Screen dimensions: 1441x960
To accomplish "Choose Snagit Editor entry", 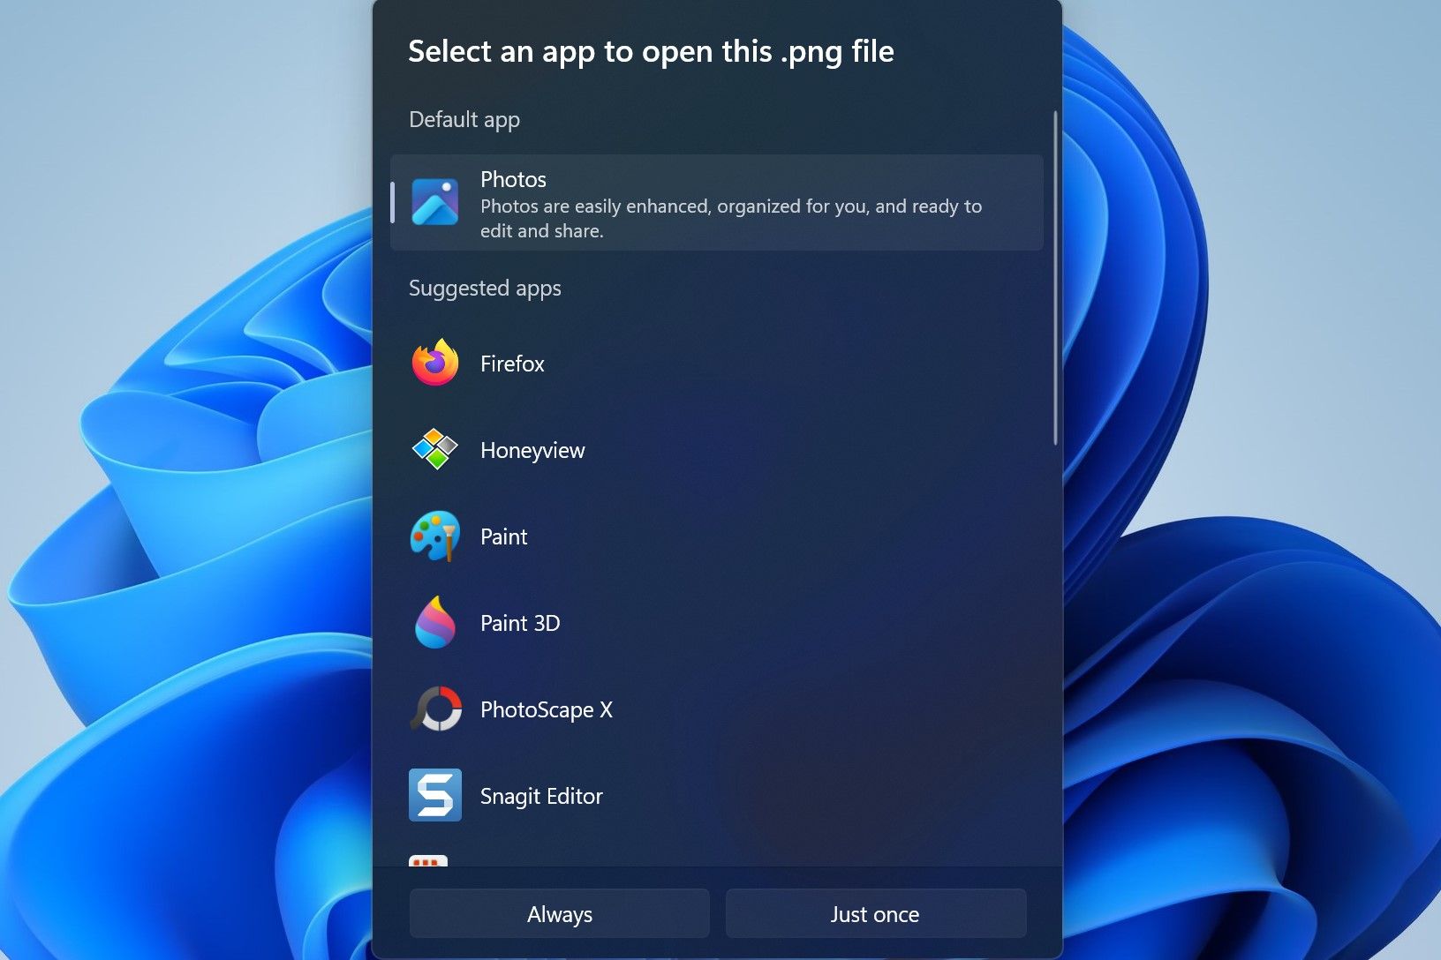I will (717, 796).
